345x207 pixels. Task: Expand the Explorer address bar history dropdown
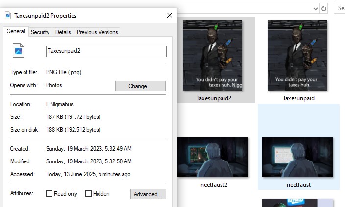point(315,9)
